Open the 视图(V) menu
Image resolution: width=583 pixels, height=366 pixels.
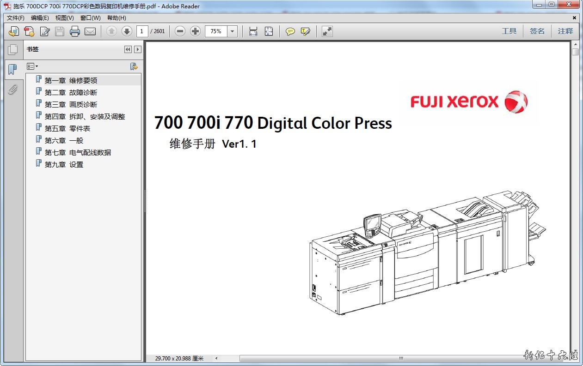click(64, 18)
